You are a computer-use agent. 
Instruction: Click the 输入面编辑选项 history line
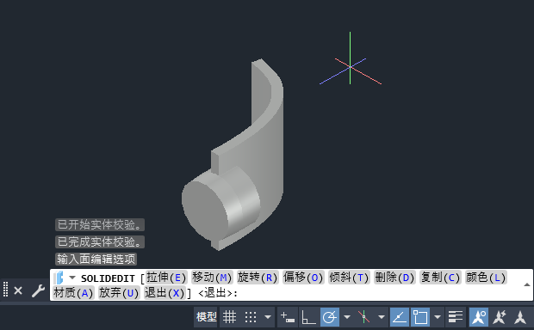point(96,260)
